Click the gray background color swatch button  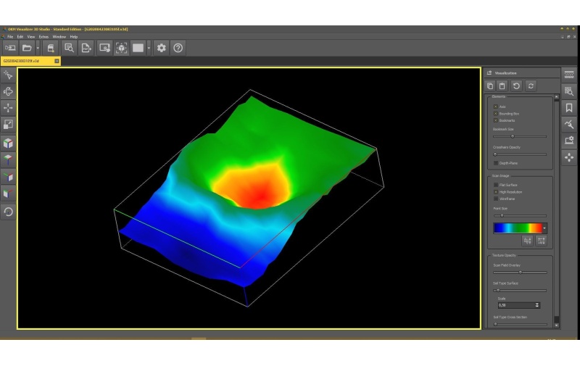(138, 48)
